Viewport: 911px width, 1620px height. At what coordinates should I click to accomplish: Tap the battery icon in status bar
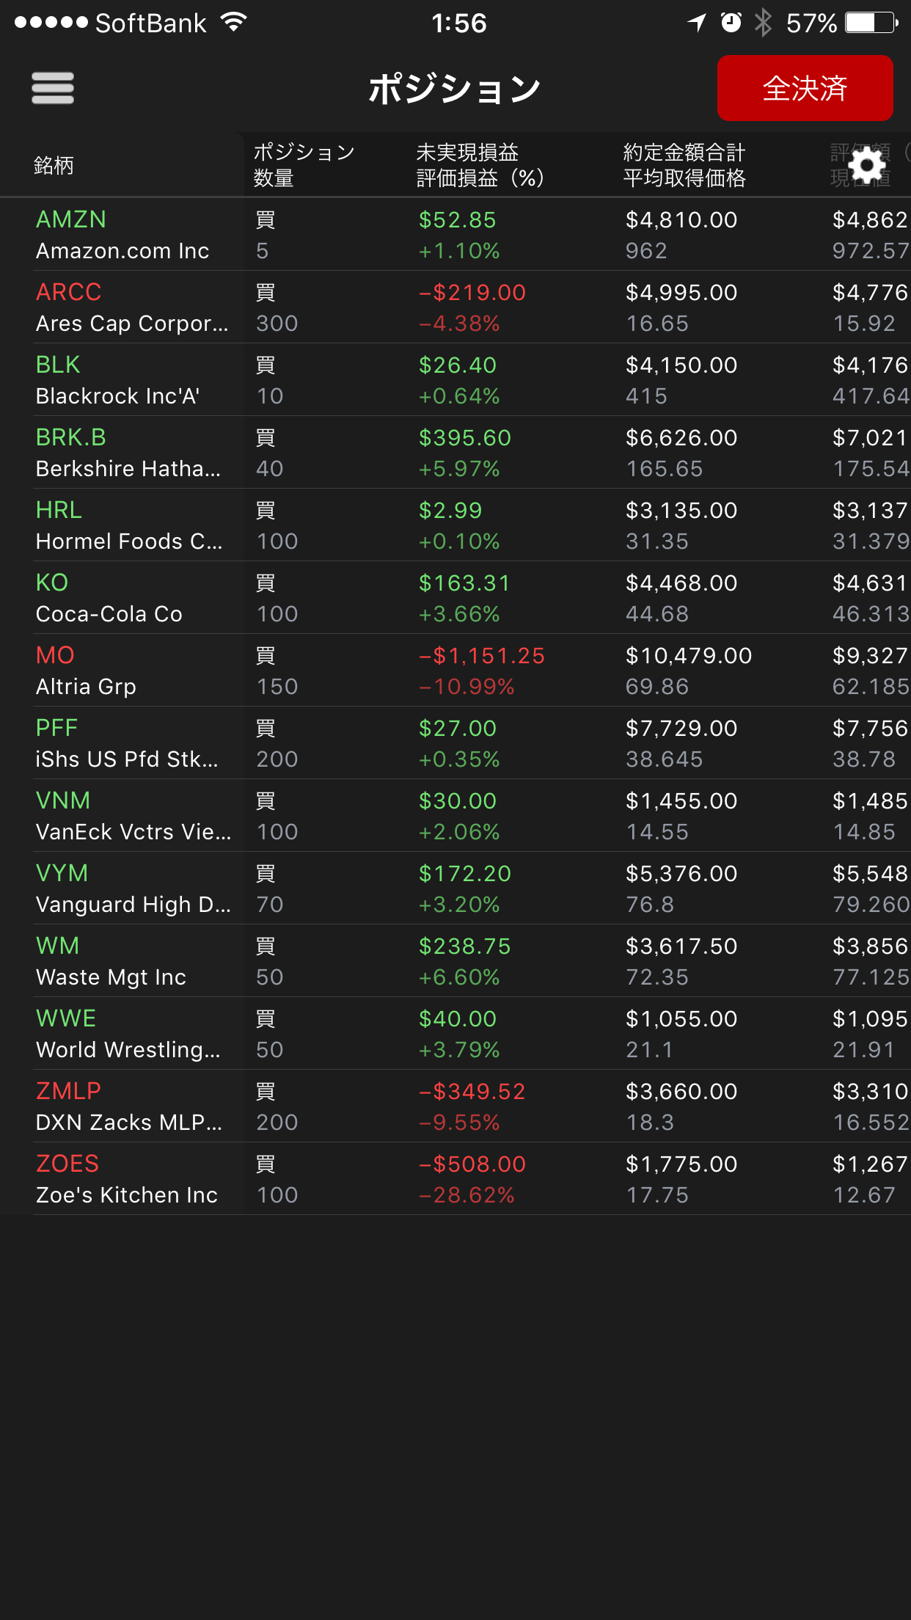pyautogui.click(x=871, y=23)
